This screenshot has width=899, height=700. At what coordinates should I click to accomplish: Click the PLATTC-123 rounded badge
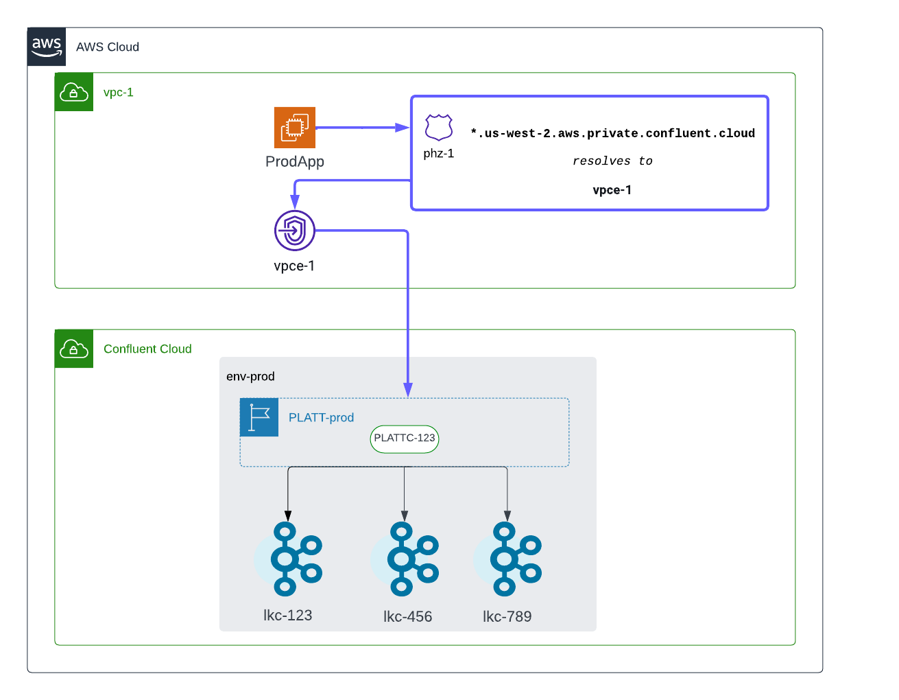(x=405, y=439)
